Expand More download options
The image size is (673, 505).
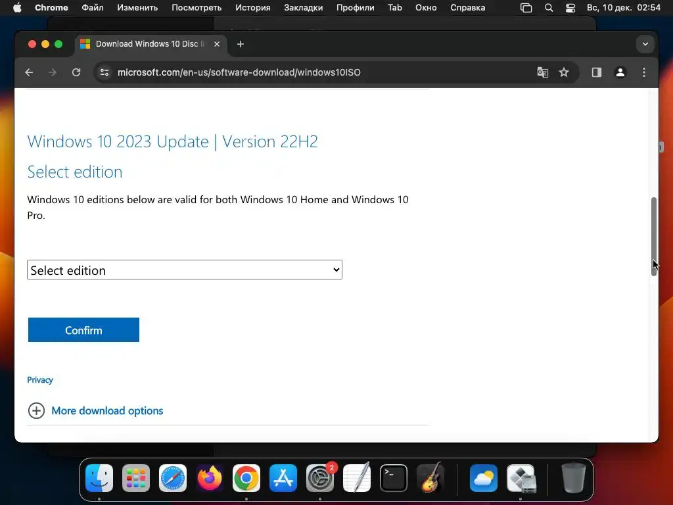tap(107, 411)
